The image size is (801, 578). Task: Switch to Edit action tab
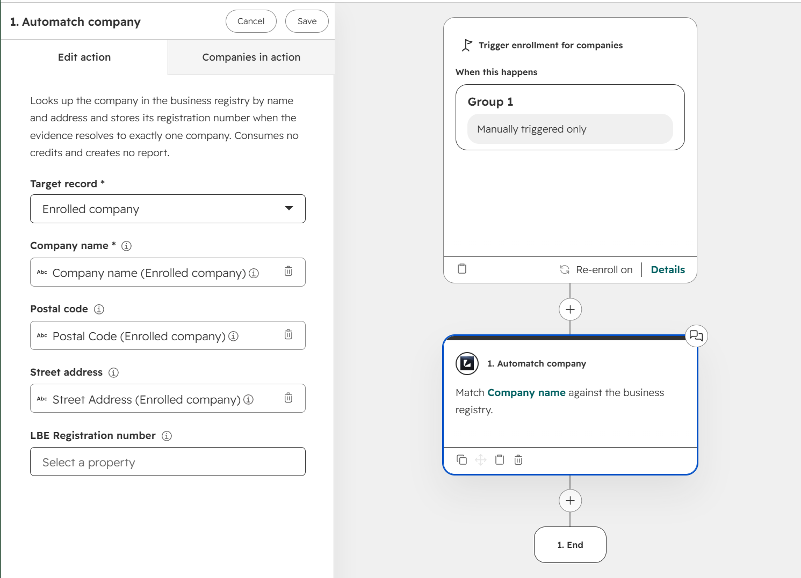coord(84,57)
